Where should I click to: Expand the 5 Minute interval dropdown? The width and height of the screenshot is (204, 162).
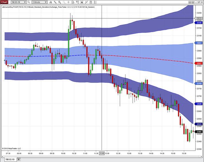click(46, 2)
